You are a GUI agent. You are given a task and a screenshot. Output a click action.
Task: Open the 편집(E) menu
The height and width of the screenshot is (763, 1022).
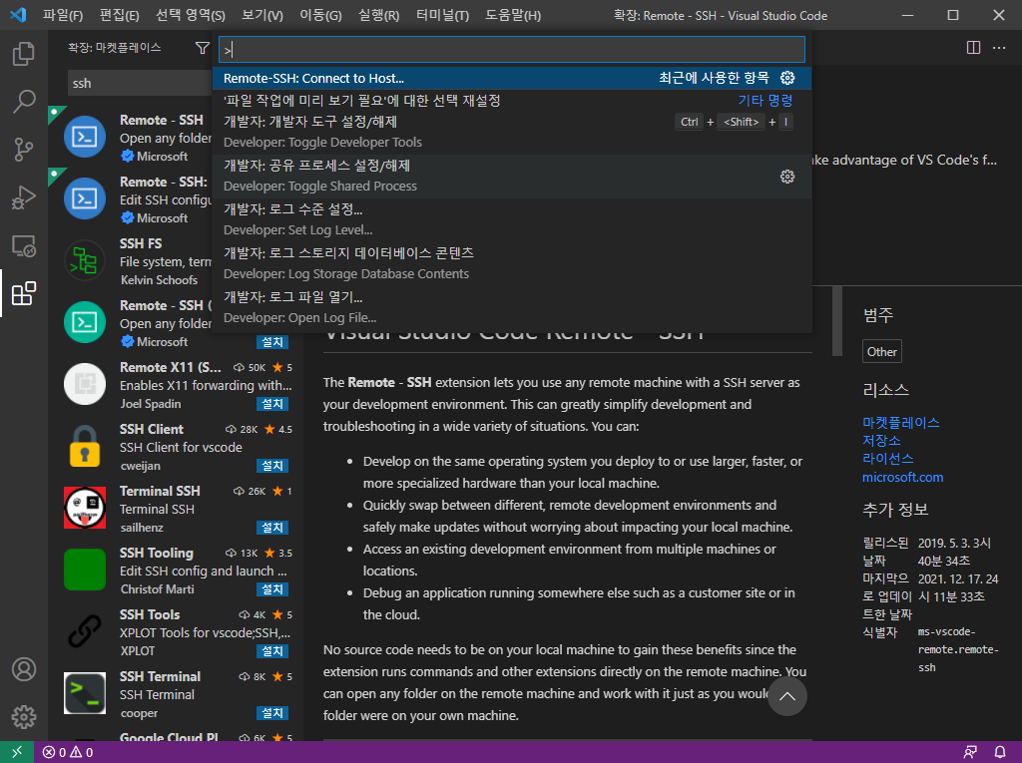[120, 15]
